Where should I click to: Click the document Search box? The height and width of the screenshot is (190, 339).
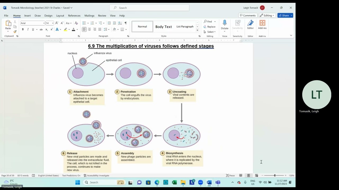(149, 8)
